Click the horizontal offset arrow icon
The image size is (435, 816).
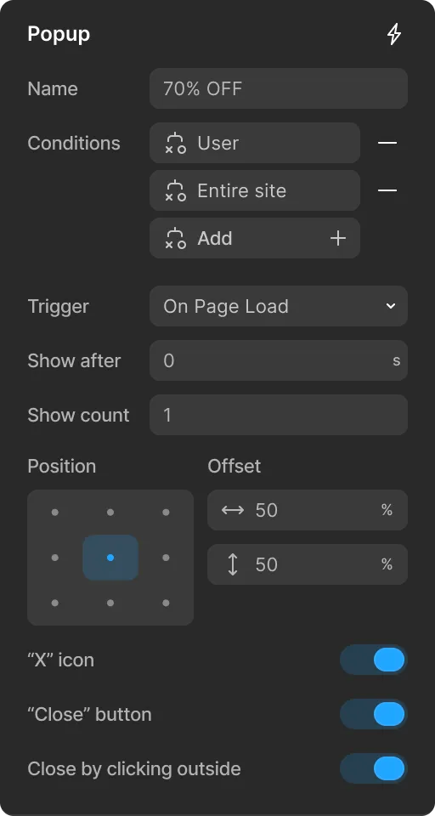[x=233, y=510]
